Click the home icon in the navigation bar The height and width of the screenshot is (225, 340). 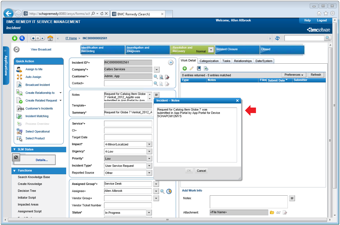[x=50, y=38]
